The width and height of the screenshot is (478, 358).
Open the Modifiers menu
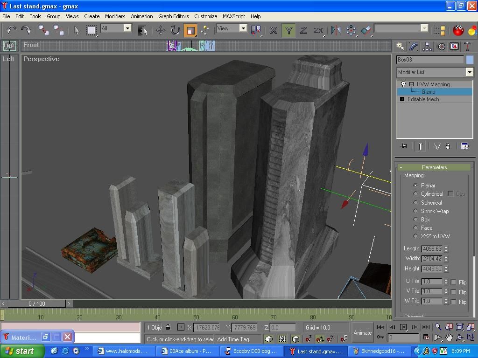[x=115, y=16]
